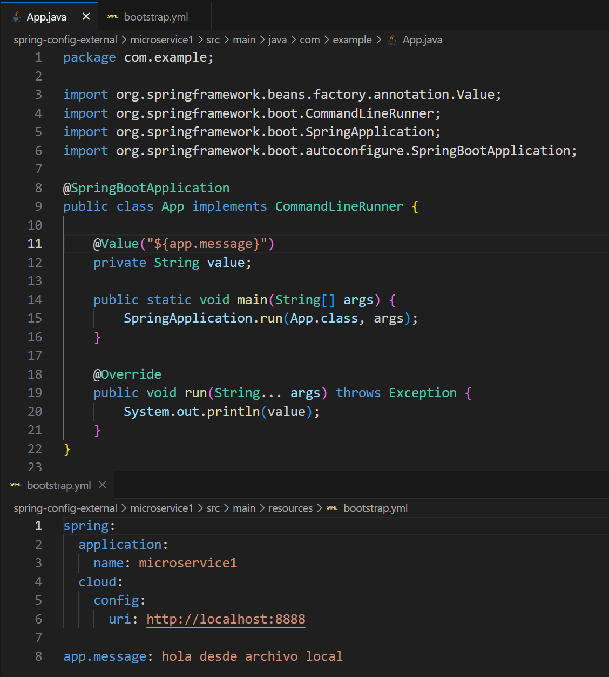Open the "java" breadcrumb segment
Image resolution: width=609 pixels, height=677 pixels.
pos(278,40)
